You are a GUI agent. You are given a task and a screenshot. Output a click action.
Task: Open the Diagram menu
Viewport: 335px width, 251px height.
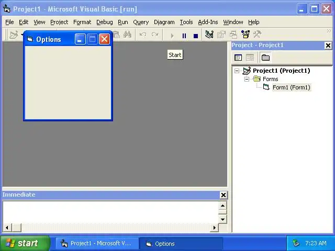coord(164,22)
